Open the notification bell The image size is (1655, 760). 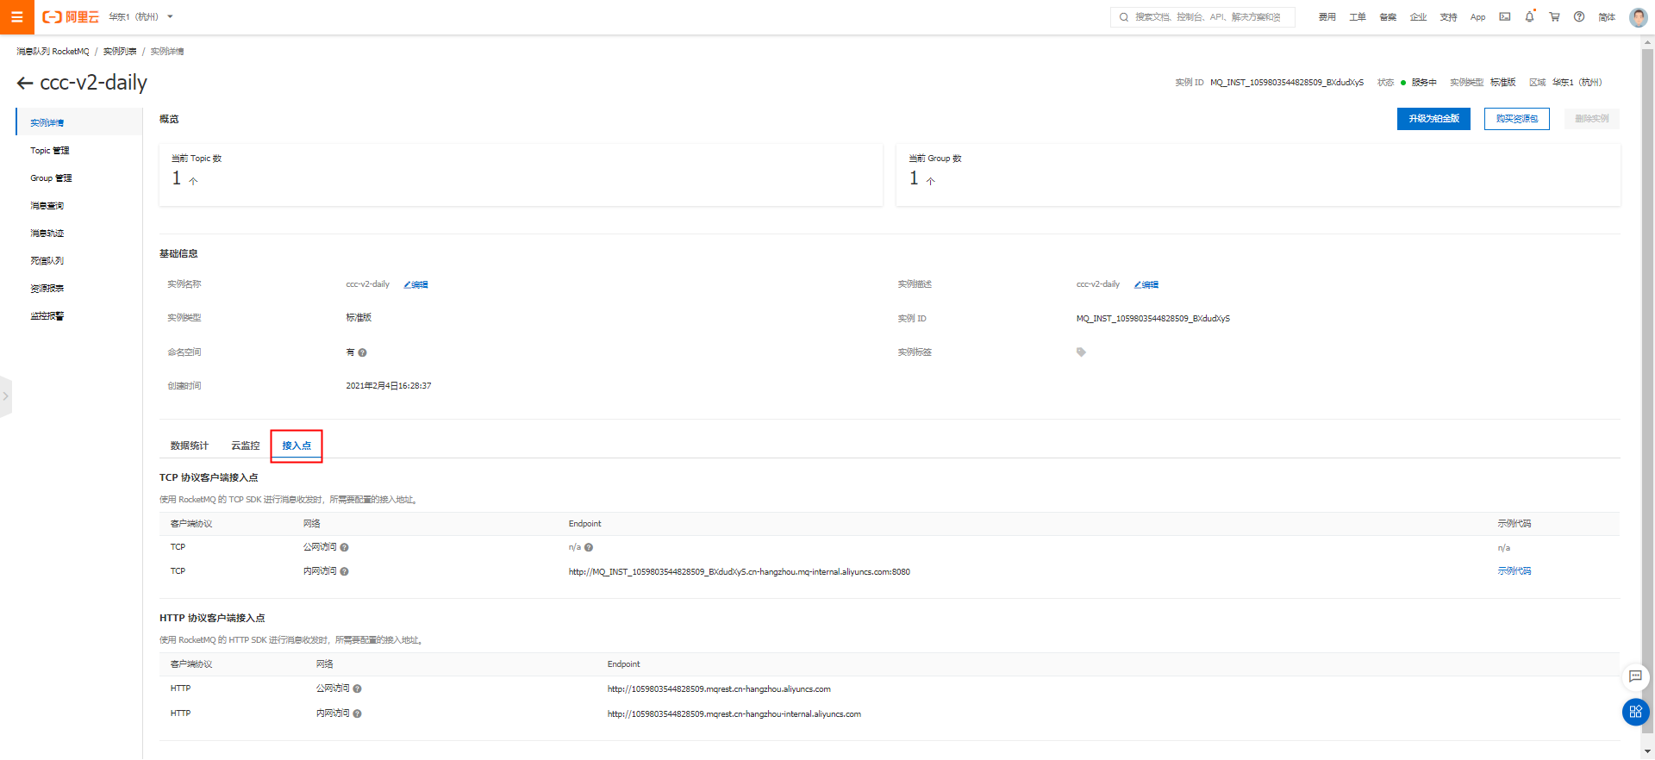[1529, 16]
